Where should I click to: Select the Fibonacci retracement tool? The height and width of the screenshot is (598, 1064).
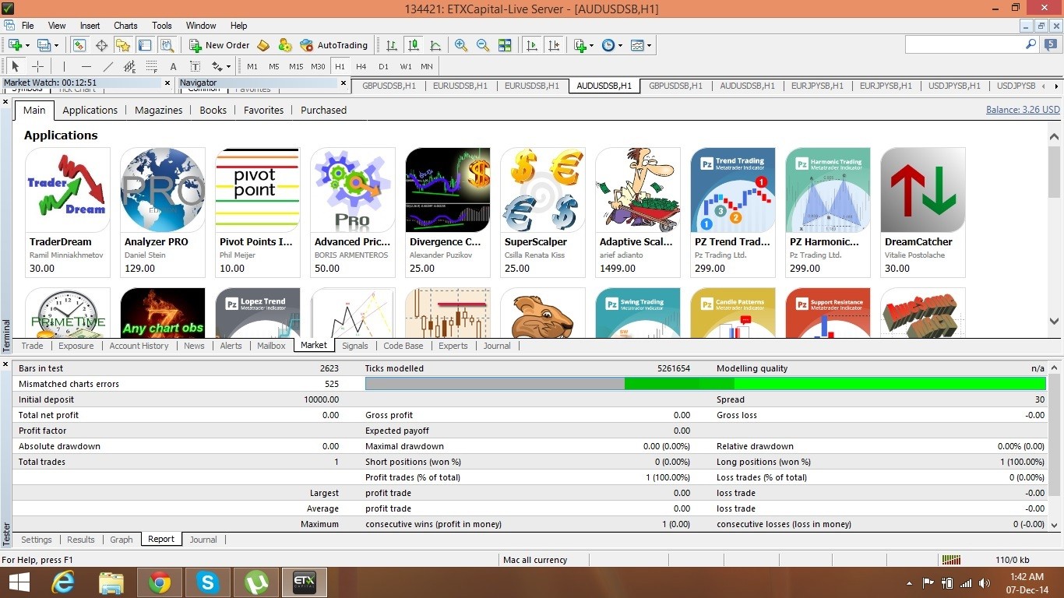click(x=151, y=66)
